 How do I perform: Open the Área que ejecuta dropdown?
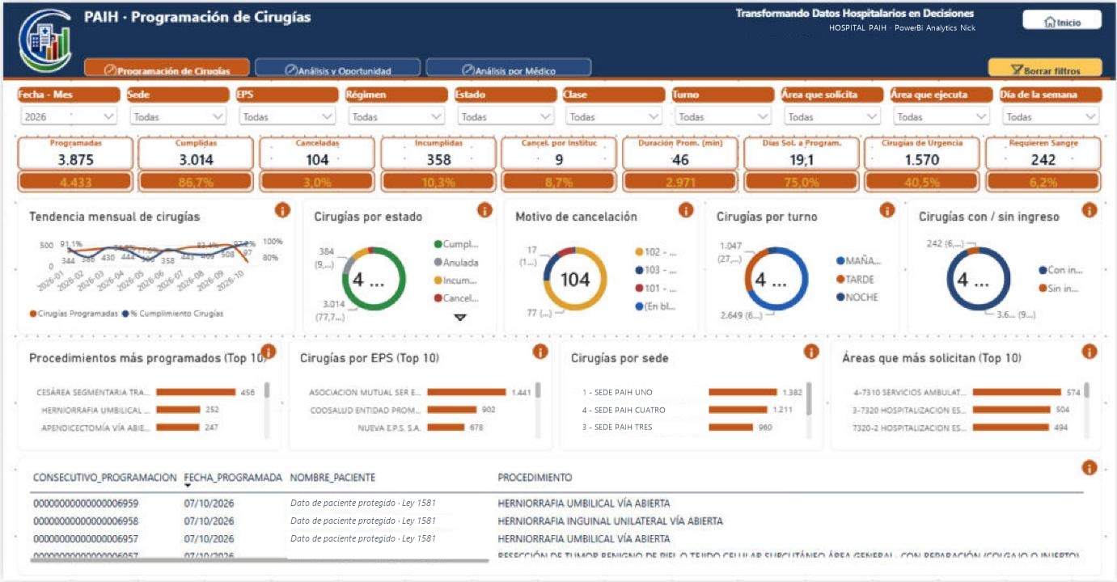click(941, 116)
